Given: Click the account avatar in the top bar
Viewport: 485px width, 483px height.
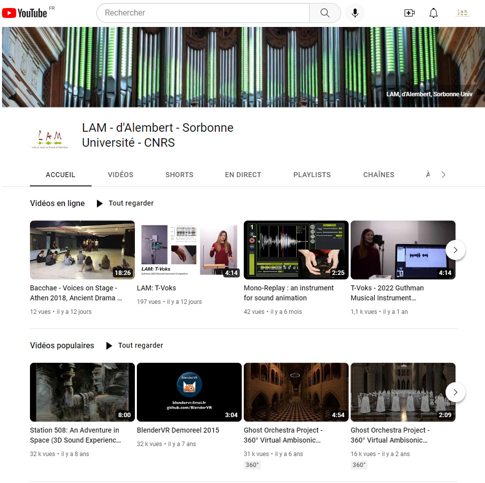Looking at the screenshot, I should click(462, 13).
